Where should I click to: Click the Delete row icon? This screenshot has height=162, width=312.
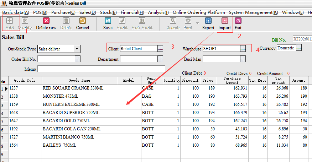tap(46, 21)
